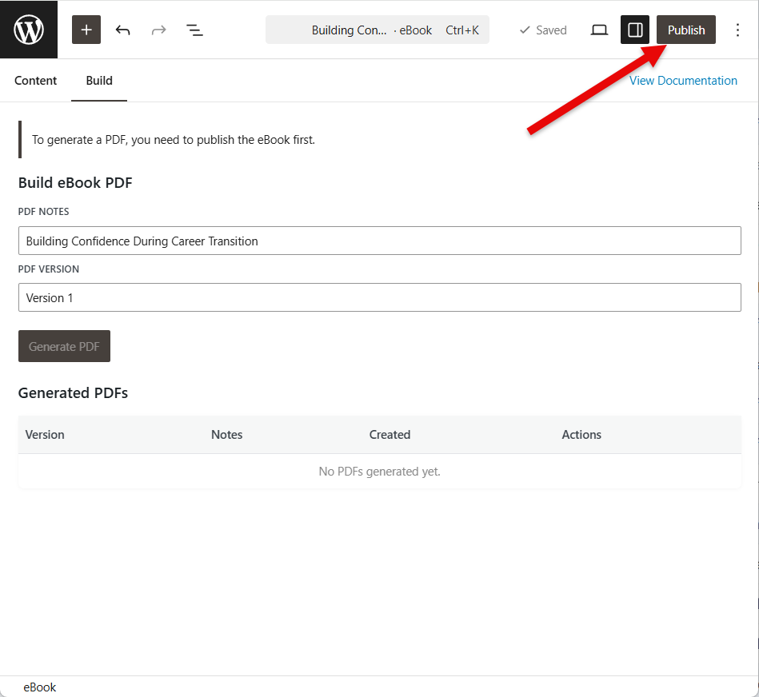Click the Actions column header

pos(581,434)
